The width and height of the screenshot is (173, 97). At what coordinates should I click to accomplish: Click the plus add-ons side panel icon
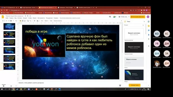[149, 46]
